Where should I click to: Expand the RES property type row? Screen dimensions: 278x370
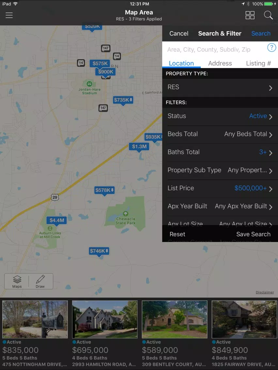click(x=220, y=88)
